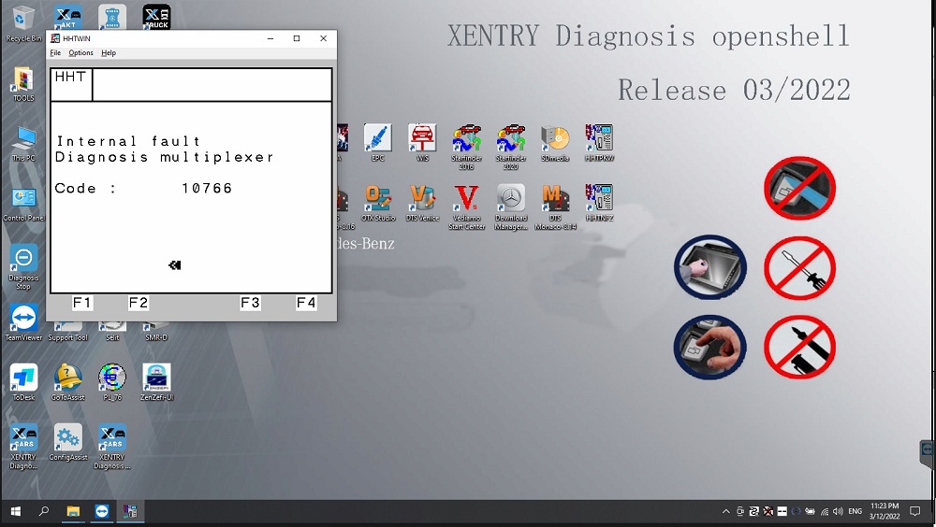This screenshot has width=936, height=527.
Task: Open the Recycle Bin desktop icon
Action: pyautogui.click(x=22, y=24)
